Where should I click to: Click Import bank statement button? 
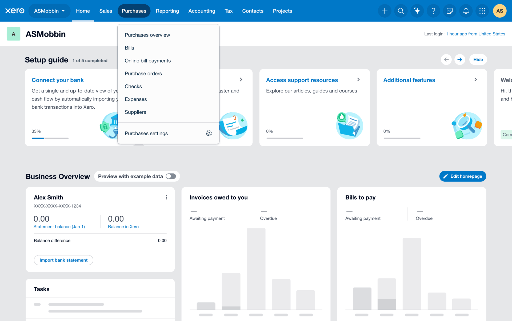63,260
